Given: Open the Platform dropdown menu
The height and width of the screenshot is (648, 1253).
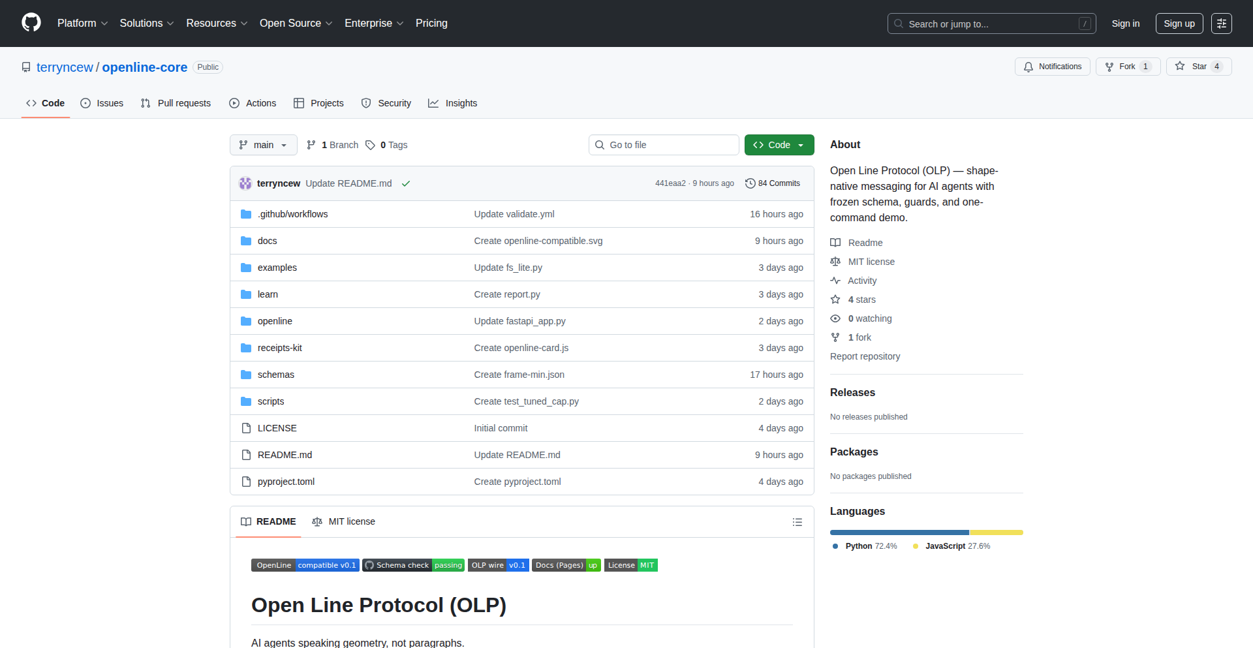Looking at the screenshot, I should tap(83, 23).
